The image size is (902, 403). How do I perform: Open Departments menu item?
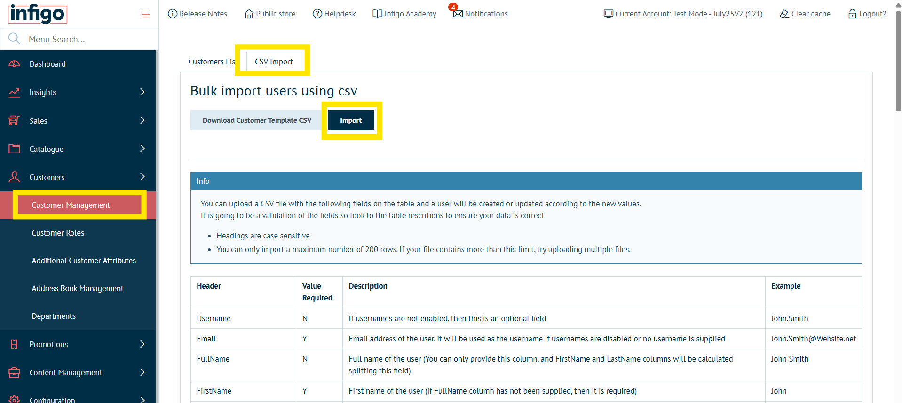(x=78, y=316)
